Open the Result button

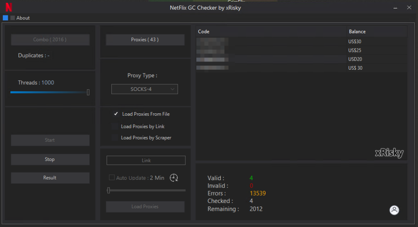50,178
